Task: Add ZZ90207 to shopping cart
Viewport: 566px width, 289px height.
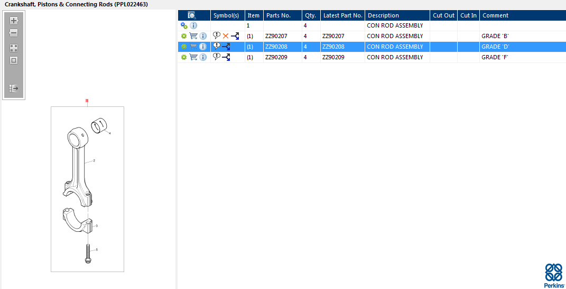Action: [193, 36]
